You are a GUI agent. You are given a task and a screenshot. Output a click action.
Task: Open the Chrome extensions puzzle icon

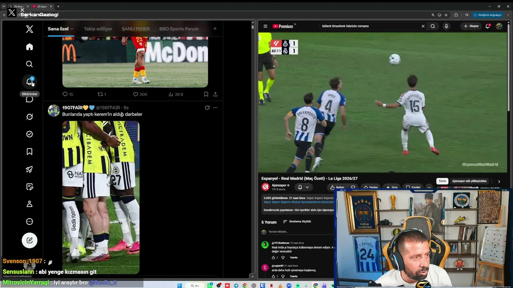pos(456,15)
